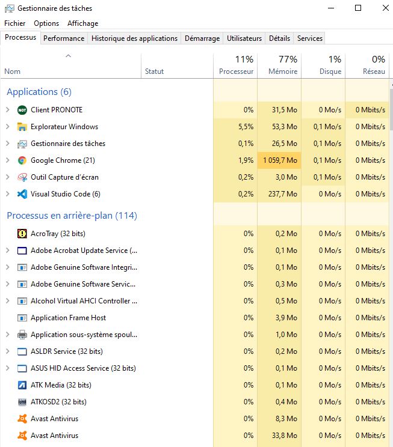The width and height of the screenshot is (393, 447).
Task: Click the Adobe Genuine Software Integri... icon
Action: (22, 267)
